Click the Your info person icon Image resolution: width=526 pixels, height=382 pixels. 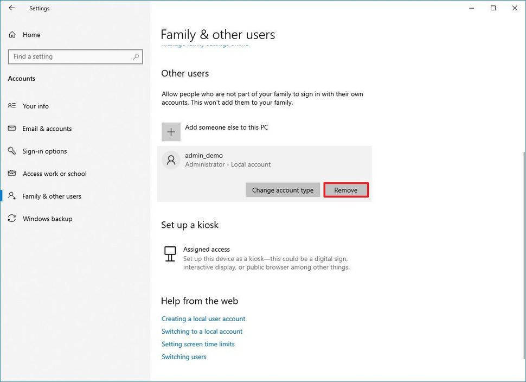(x=12, y=106)
